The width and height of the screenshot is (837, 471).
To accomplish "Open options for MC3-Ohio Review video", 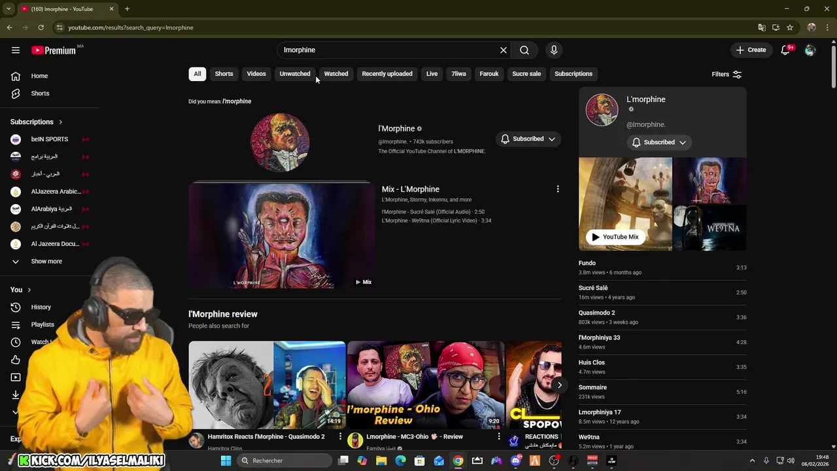I will 499,436.
